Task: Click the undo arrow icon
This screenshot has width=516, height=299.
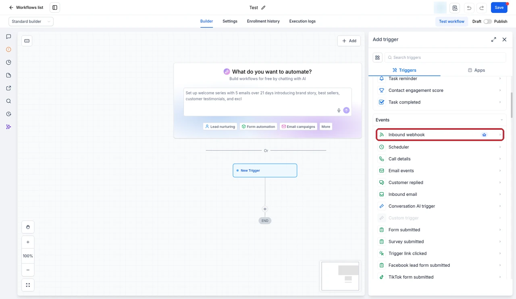Action: pos(469,8)
